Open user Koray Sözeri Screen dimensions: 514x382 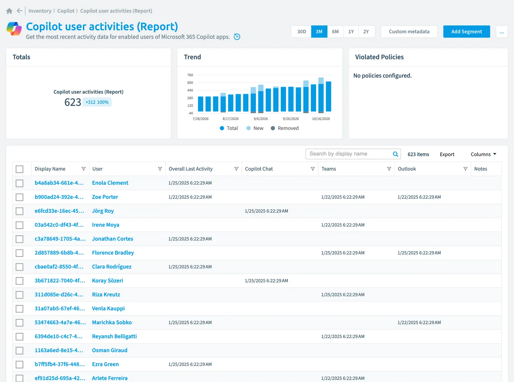point(107,281)
